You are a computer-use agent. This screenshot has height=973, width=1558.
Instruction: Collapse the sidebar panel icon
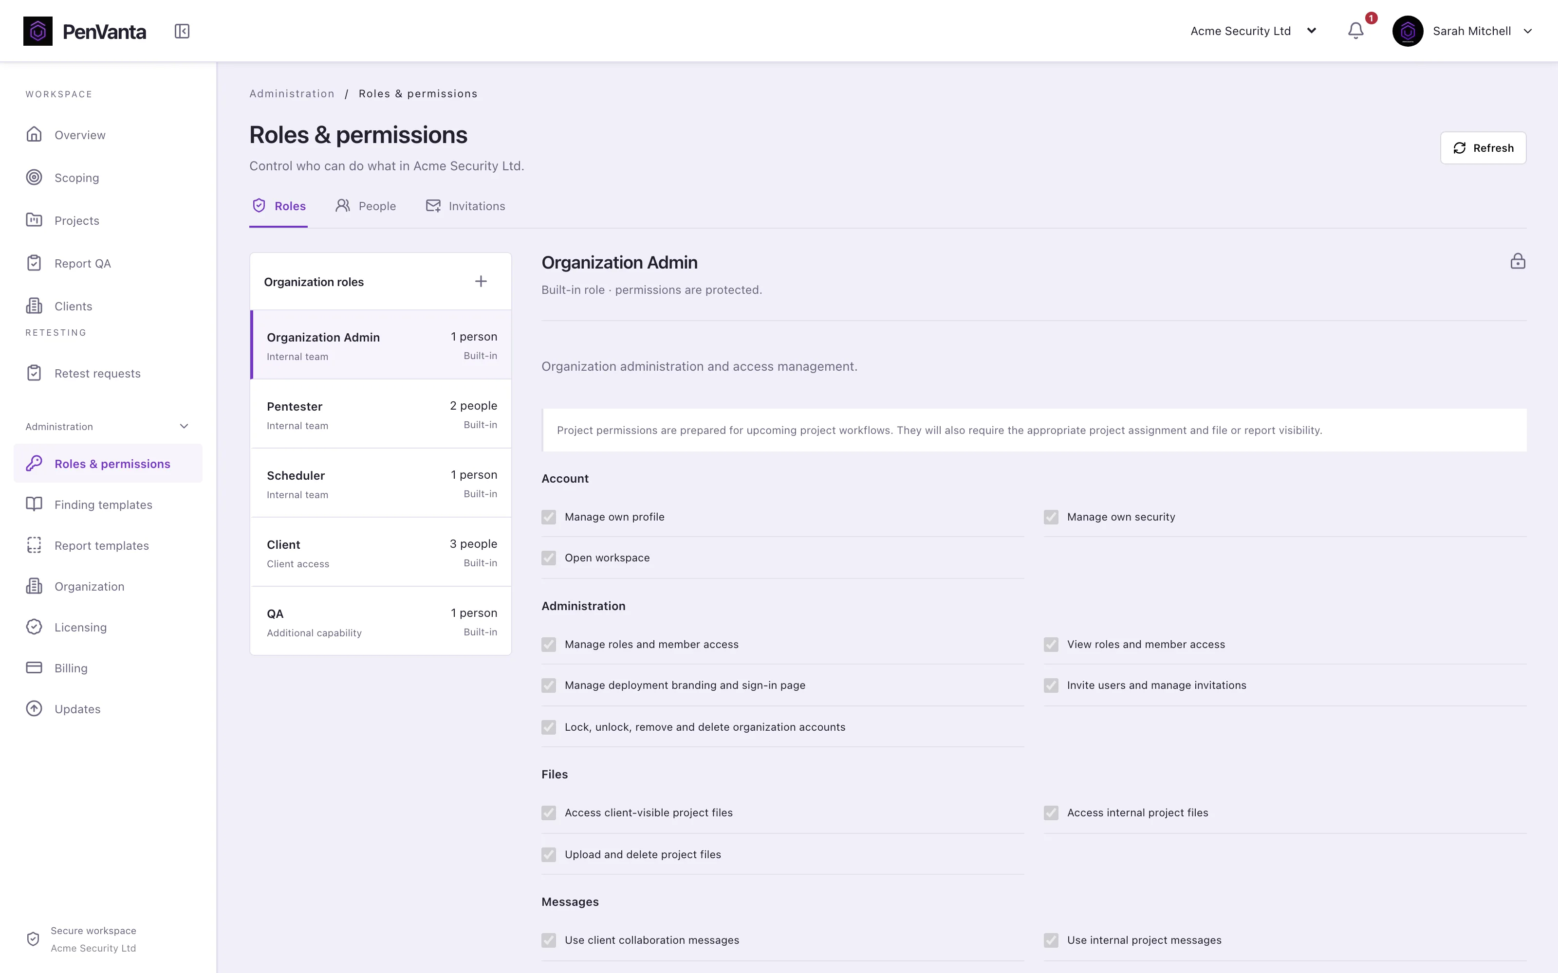pos(182,31)
